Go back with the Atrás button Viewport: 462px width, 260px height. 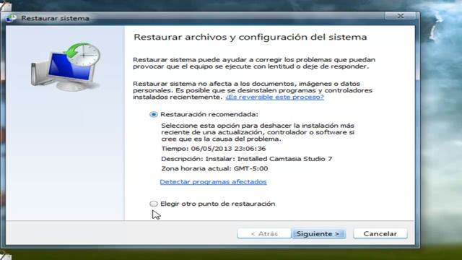[264, 234]
